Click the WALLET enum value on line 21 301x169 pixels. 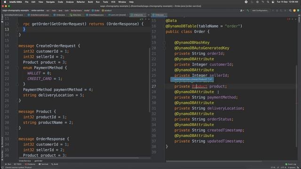click(34, 73)
